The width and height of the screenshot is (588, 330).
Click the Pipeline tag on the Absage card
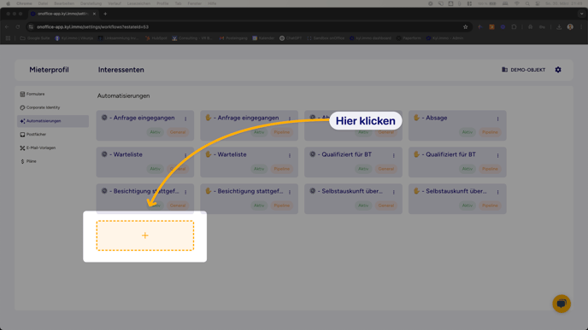pos(490,132)
